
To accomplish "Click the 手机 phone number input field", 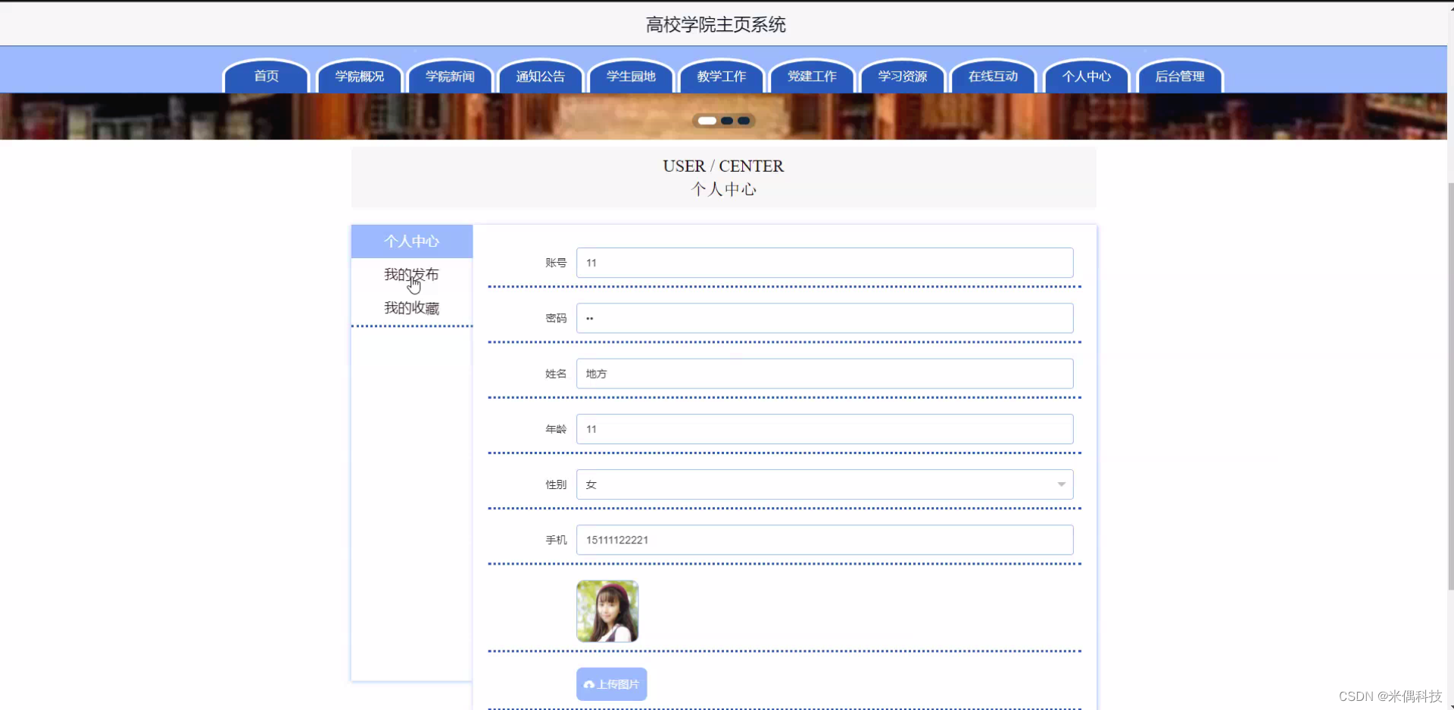I will [824, 540].
